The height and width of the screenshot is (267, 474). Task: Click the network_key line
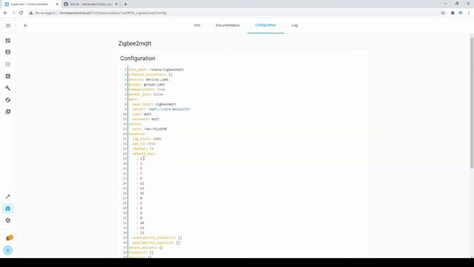144,154
